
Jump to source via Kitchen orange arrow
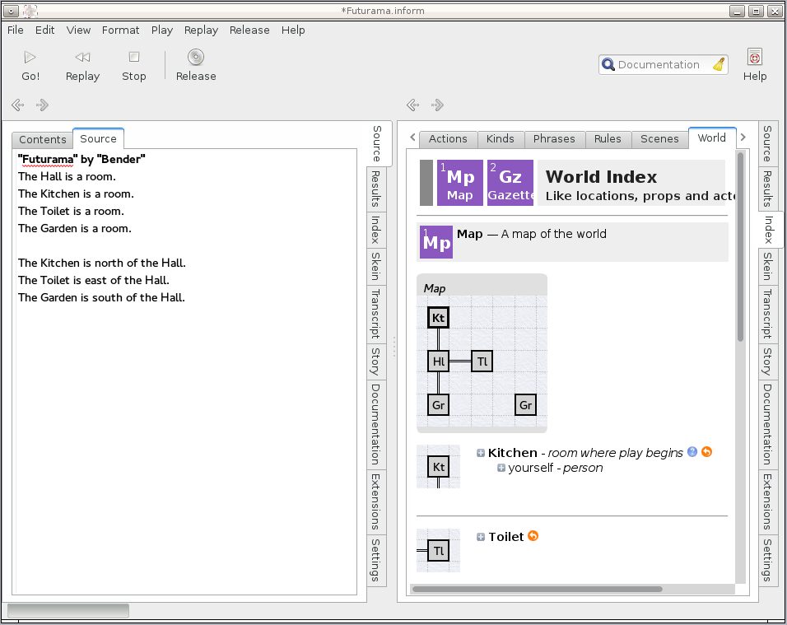pyautogui.click(x=706, y=452)
